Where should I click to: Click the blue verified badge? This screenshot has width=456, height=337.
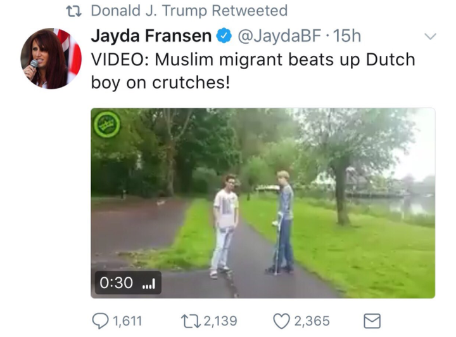(x=224, y=36)
